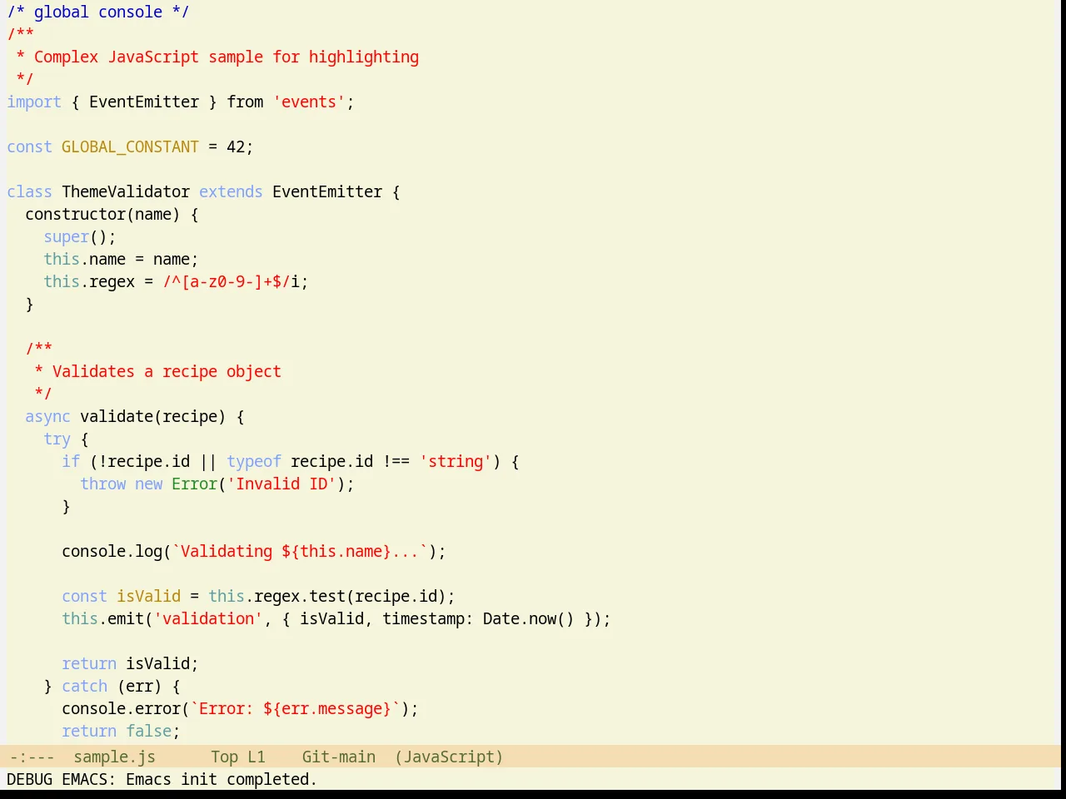Image resolution: width=1066 pixels, height=799 pixels.
Task: Click 'ThemeValidator' class name
Action: pyautogui.click(x=126, y=191)
